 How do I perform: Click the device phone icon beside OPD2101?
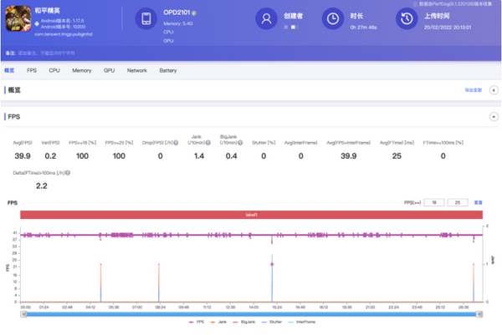[146, 19]
